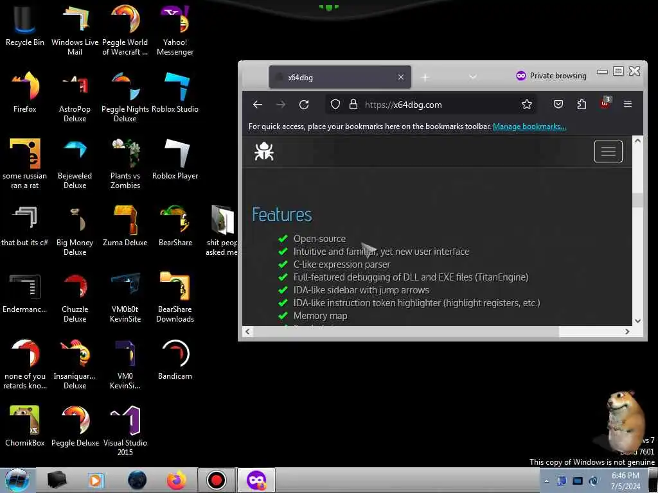The width and height of the screenshot is (658, 493).
Task: Open the Recycle Bin desktop icon
Action: coord(25,26)
